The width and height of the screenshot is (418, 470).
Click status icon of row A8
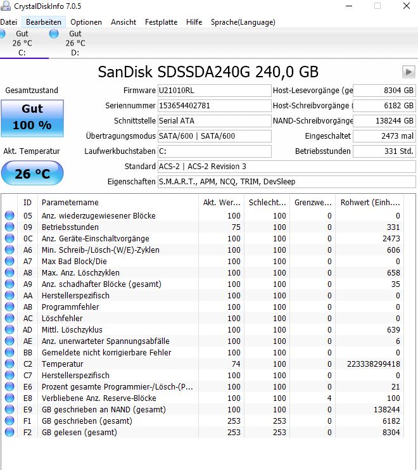coord(9,272)
